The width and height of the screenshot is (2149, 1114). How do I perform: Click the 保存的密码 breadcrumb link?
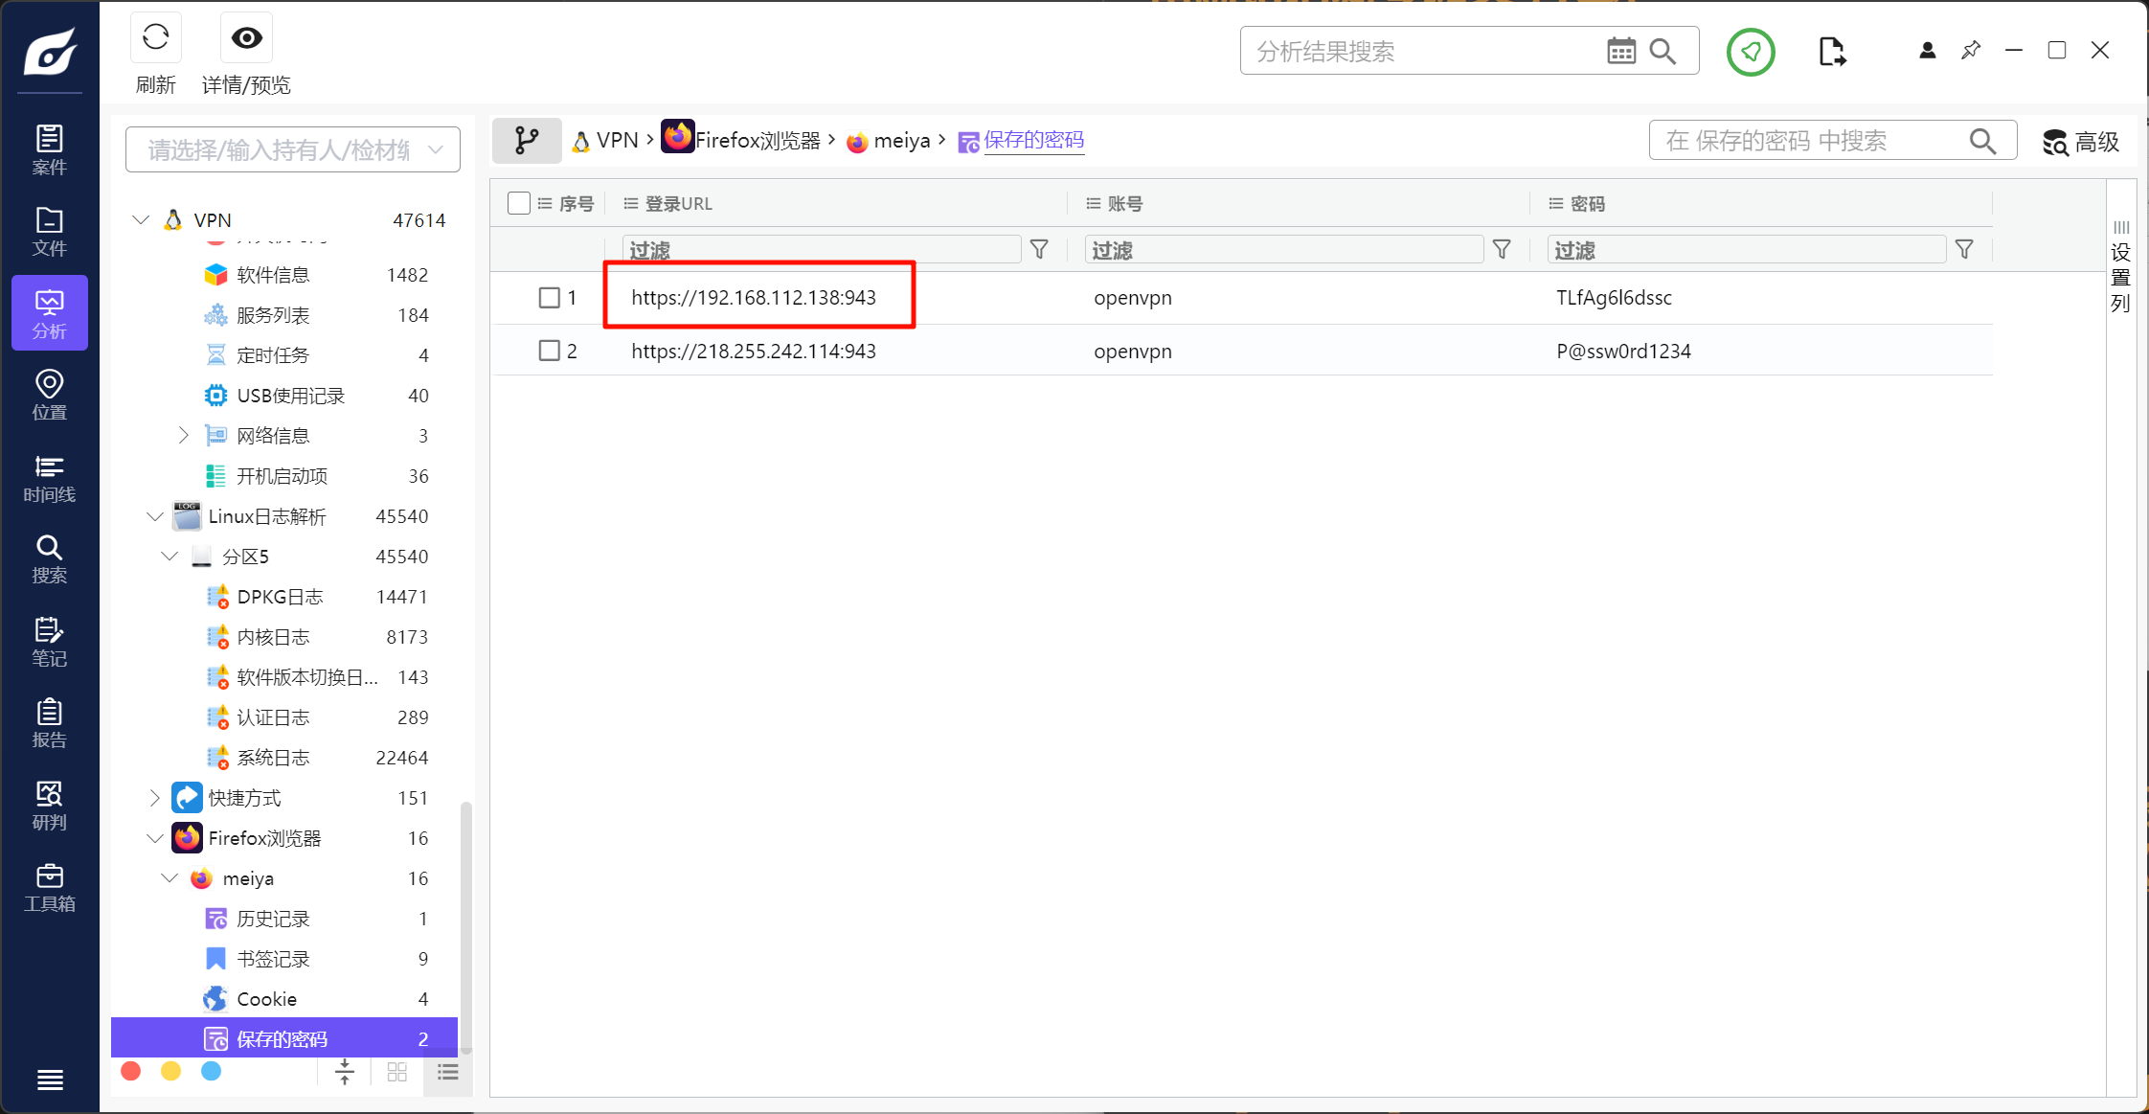pyautogui.click(x=1033, y=141)
